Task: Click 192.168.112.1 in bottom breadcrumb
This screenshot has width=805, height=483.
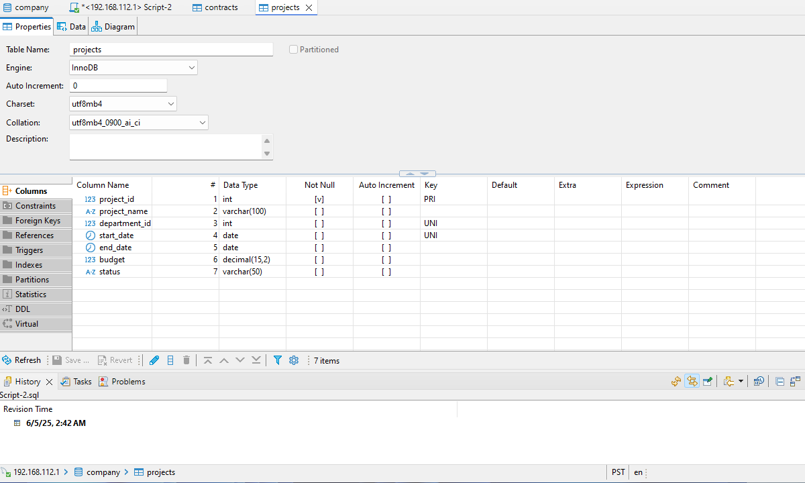Action: coord(36,472)
